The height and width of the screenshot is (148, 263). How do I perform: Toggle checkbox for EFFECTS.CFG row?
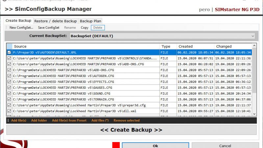tap(9, 82)
